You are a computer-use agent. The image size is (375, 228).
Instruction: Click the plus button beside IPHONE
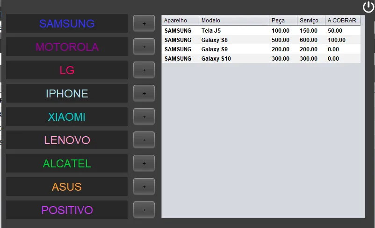144,93
